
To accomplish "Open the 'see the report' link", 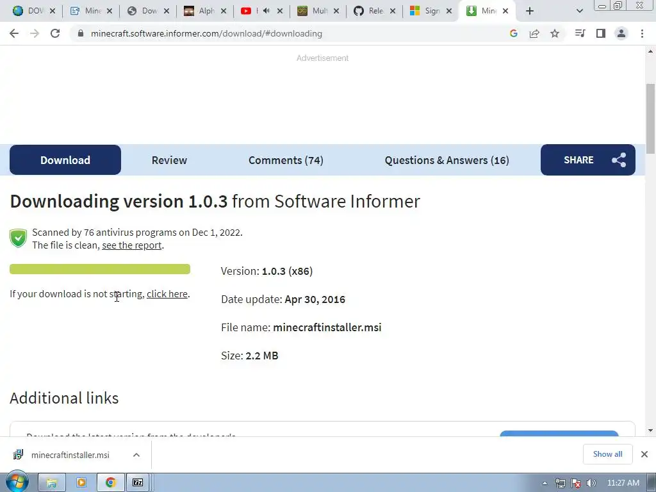I will (x=132, y=245).
